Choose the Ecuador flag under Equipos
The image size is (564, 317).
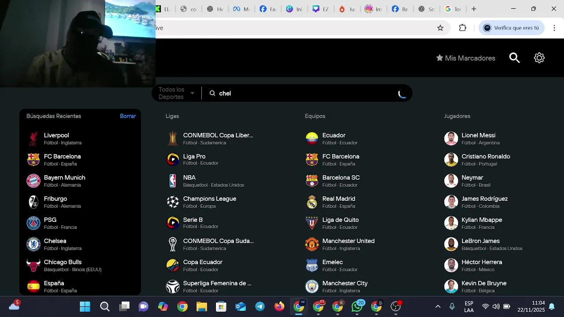click(312, 139)
